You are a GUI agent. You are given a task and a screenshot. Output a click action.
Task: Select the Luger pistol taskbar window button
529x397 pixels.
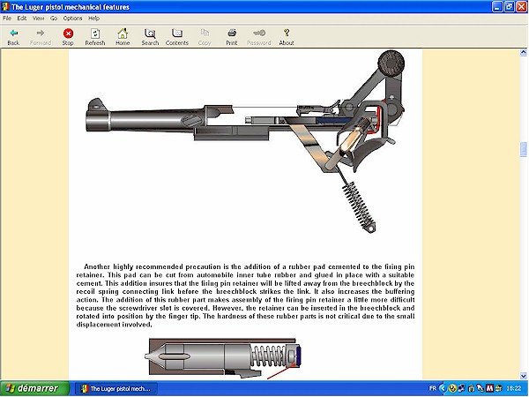coord(115,388)
